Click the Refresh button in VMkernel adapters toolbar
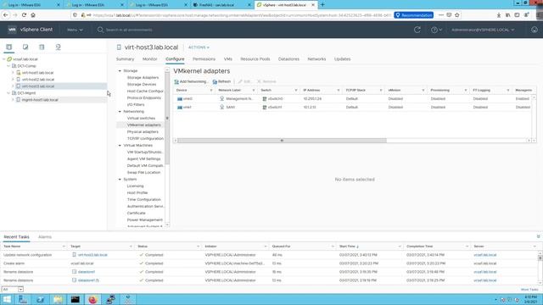This screenshot has height=305, width=543. tap(221, 81)
